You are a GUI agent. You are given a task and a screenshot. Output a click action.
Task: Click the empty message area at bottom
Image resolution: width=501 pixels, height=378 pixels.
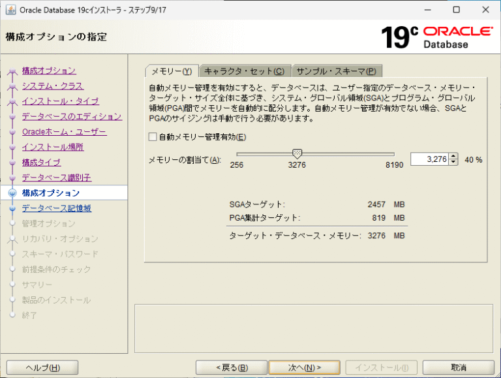[314, 329]
